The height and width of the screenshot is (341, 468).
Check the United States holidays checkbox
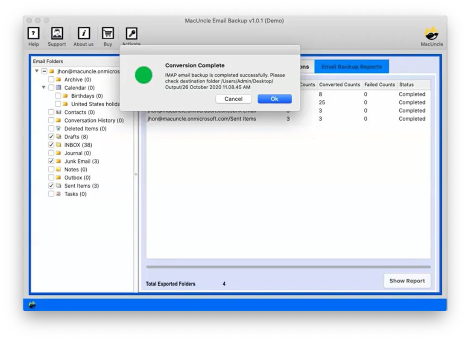(x=58, y=104)
